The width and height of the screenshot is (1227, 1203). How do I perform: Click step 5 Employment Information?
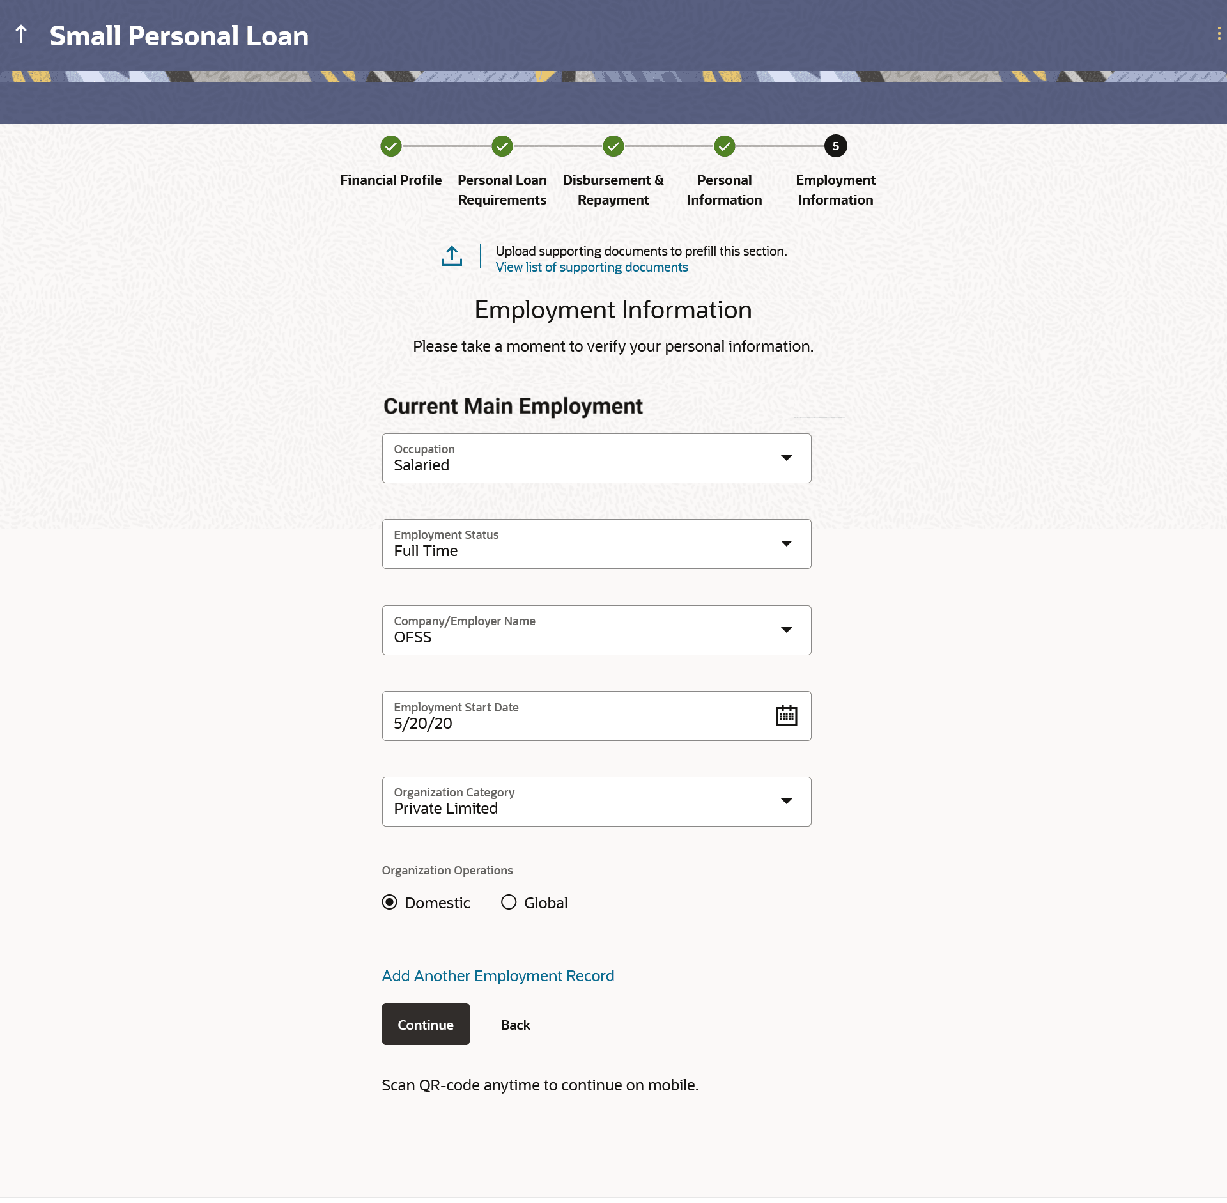point(835,146)
